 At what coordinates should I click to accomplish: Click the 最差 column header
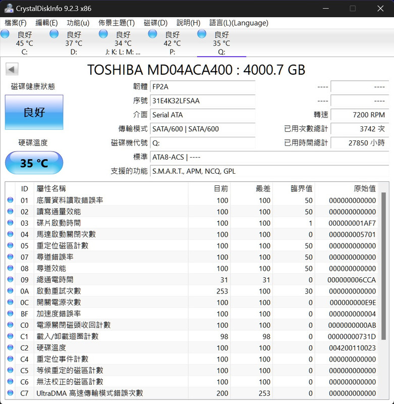click(x=252, y=188)
